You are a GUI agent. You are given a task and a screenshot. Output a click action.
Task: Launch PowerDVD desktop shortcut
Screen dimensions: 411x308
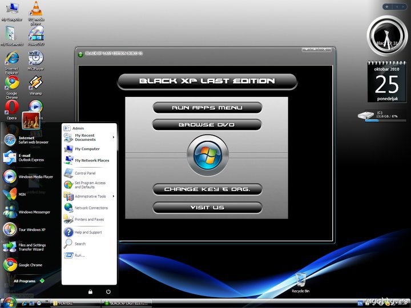[x=36, y=36]
